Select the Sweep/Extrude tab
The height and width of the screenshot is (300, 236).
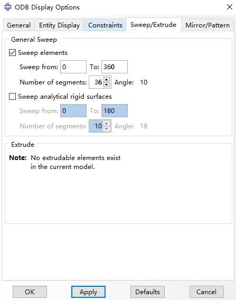click(x=154, y=24)
